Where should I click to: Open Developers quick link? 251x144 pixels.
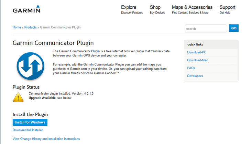pyautogui.click(x=195, y=76)
